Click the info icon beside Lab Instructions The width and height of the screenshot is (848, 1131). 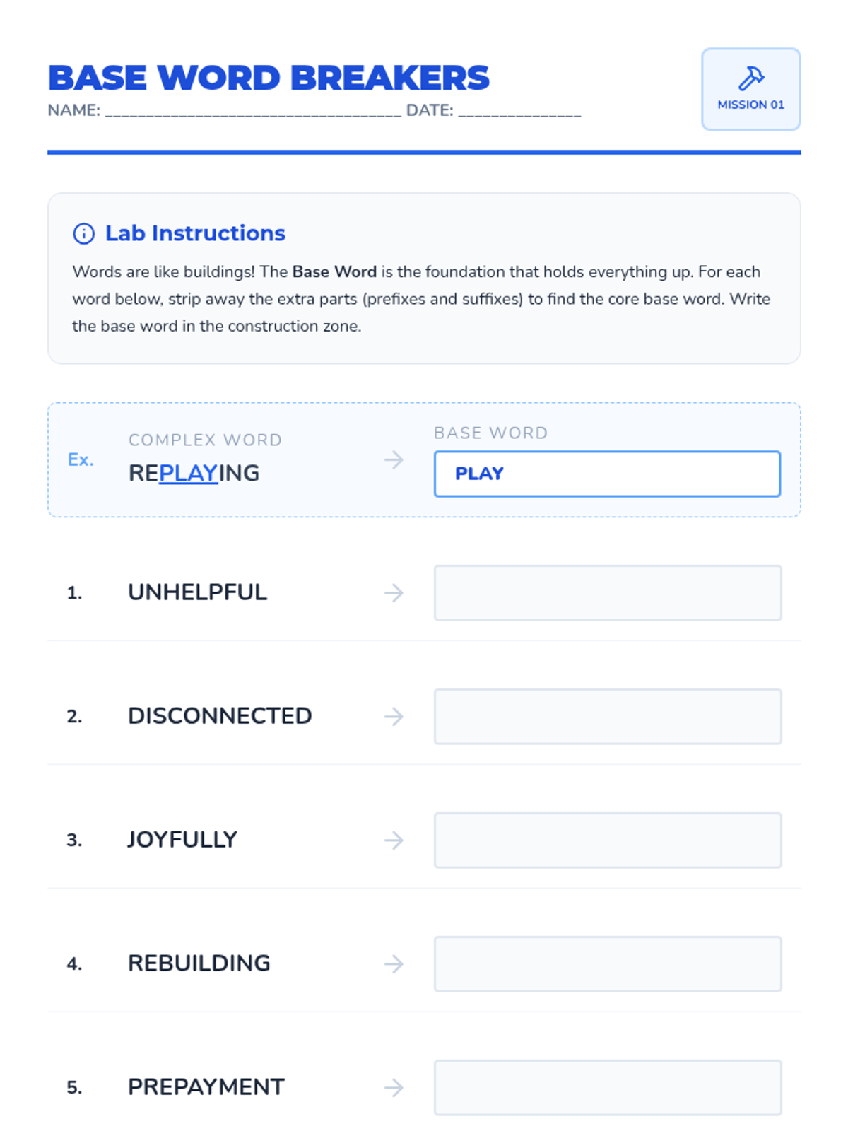(x=83, y=233)
